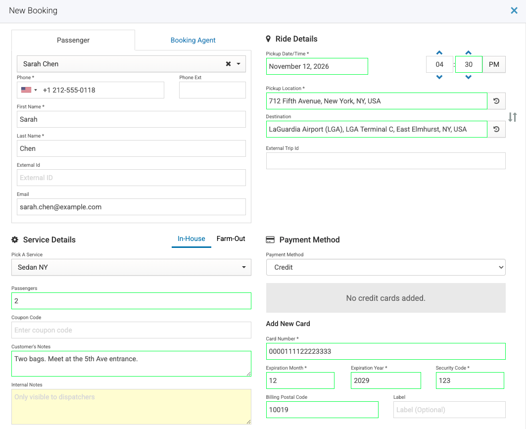This screenshot has height=429, width=526.
Task: Select the In-House service tab
Action: (191, 239)
